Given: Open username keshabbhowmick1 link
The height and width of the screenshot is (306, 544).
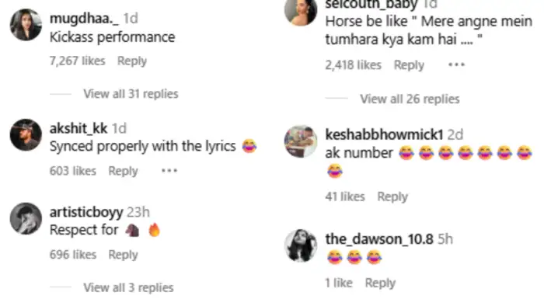Looking at the screenshot, I should pos(384,134).
